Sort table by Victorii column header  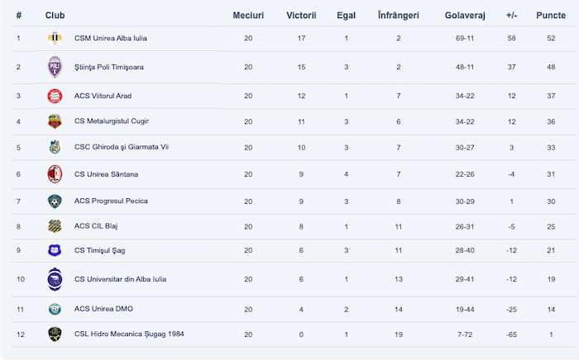click(x=301, y=16)
